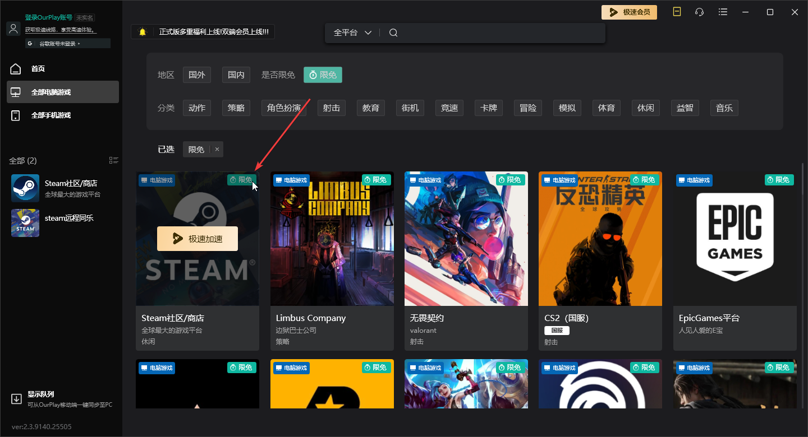Click the 极速会员 membership button
Screen dimensions: 808x437
[x=629, y=12]
